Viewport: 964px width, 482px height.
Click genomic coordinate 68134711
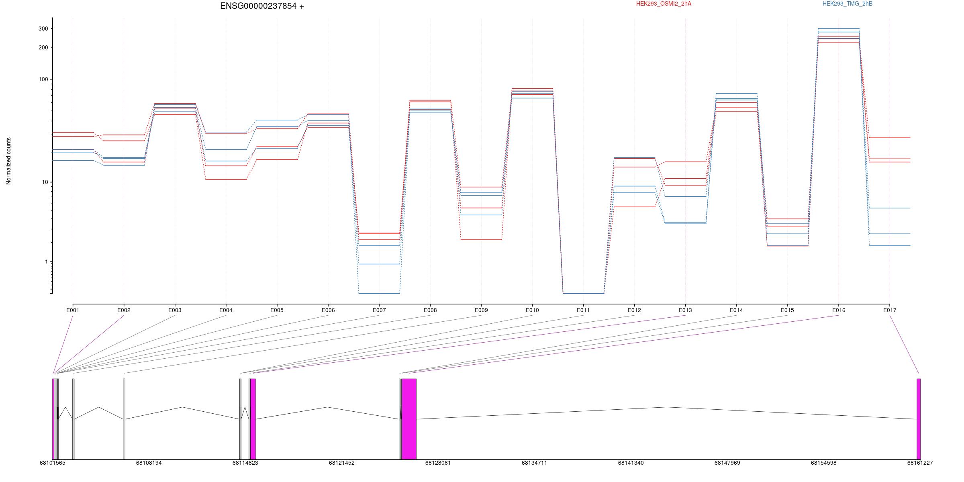pos(535,463)
